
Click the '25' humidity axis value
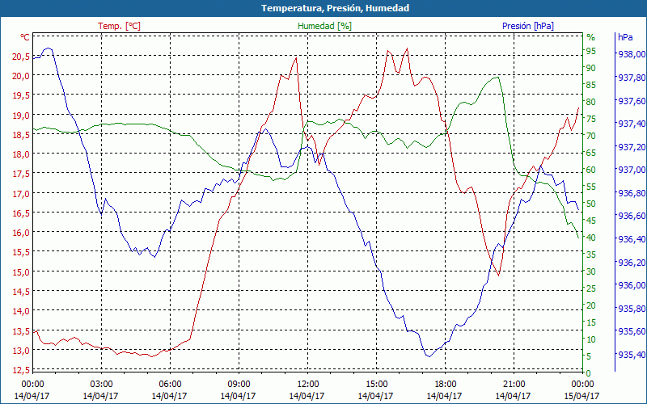tap(591, 288)
